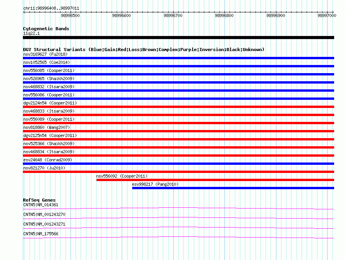The width and height of the screenshot is (345, 260).
Task: Click the red loss bar under dgv2124n54
Action: coord(178,107)
